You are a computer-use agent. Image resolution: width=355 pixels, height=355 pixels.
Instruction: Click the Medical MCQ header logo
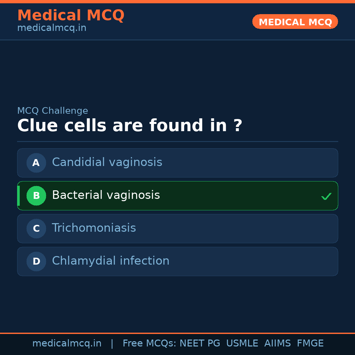click(71, 15)
